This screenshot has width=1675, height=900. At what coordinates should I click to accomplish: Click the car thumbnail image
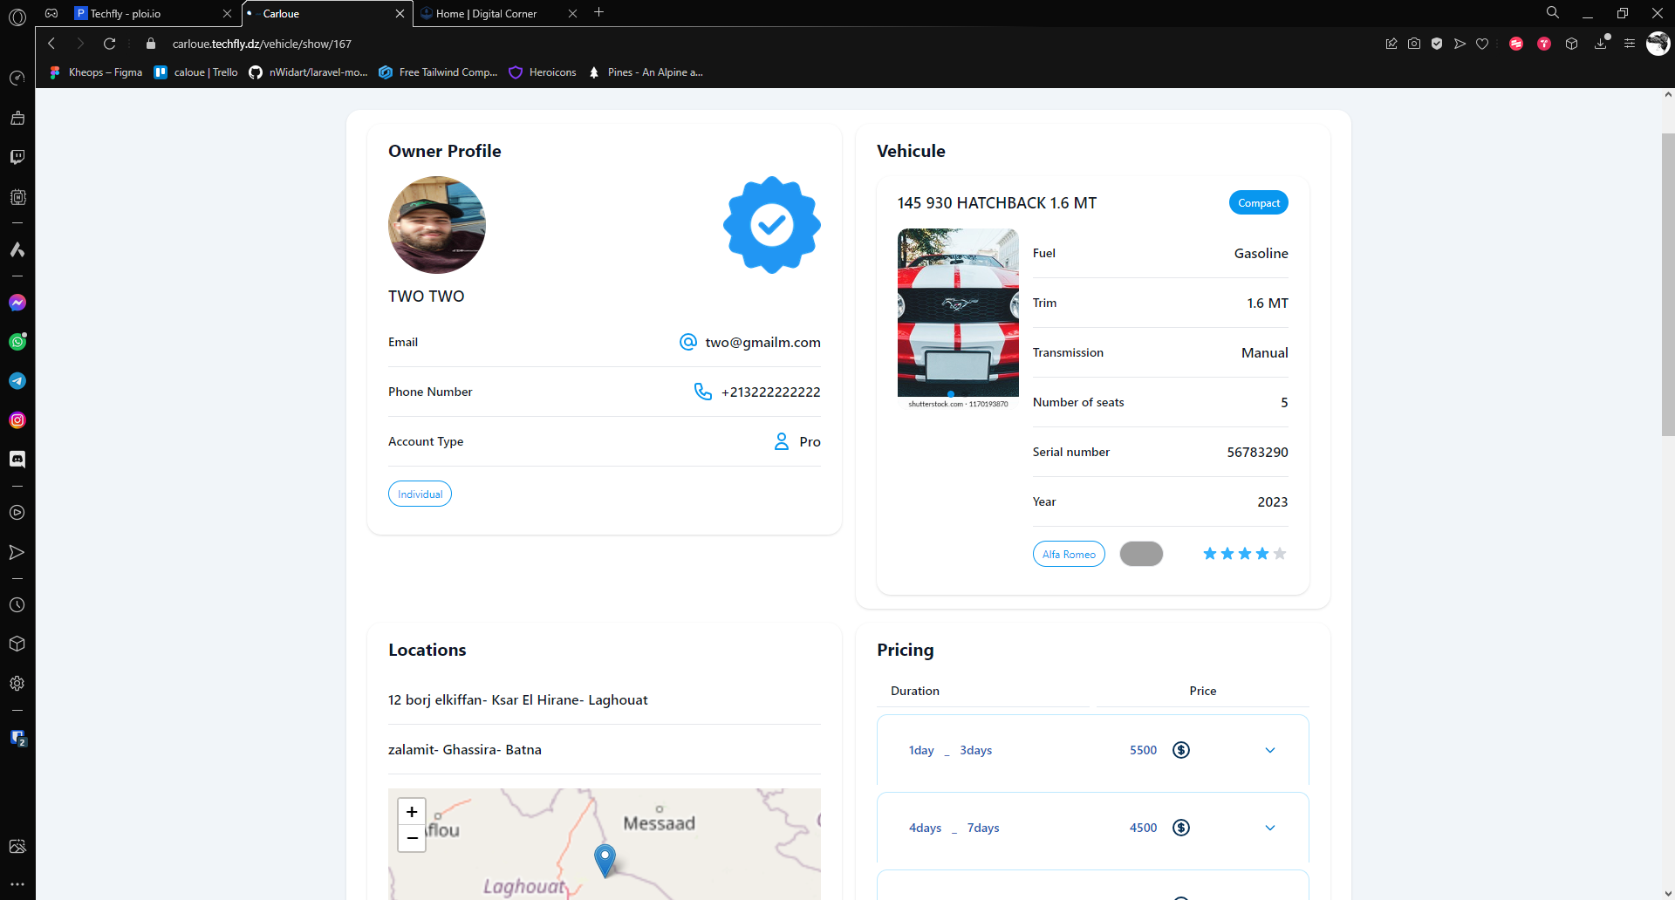[958, 314]
